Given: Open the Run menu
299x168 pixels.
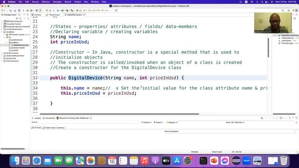Looking at the screenshot, I should (x=86, y=2).
